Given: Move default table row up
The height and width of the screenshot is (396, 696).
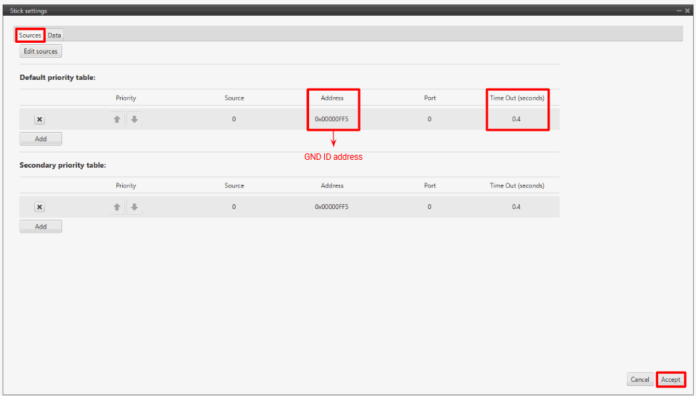Looking at the screenshot, I should [118, 120].
